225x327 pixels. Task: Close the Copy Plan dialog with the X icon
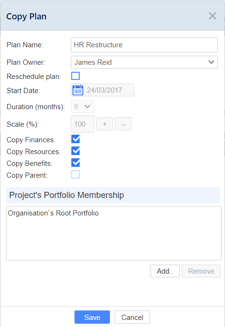click(212, 16)
